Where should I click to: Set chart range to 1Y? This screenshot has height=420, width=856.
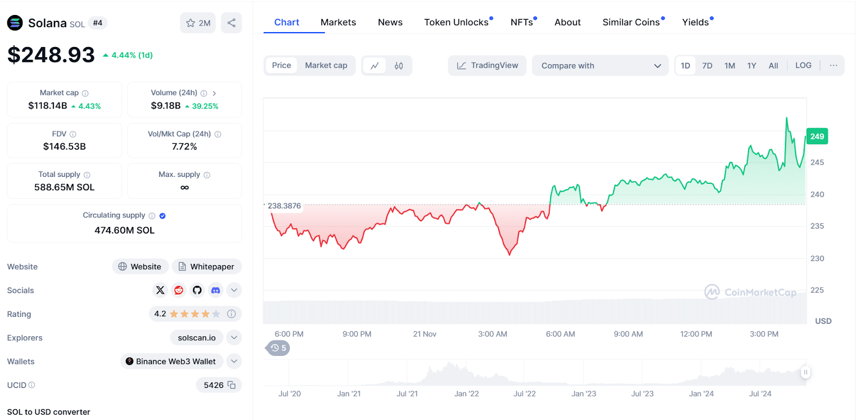752,65
